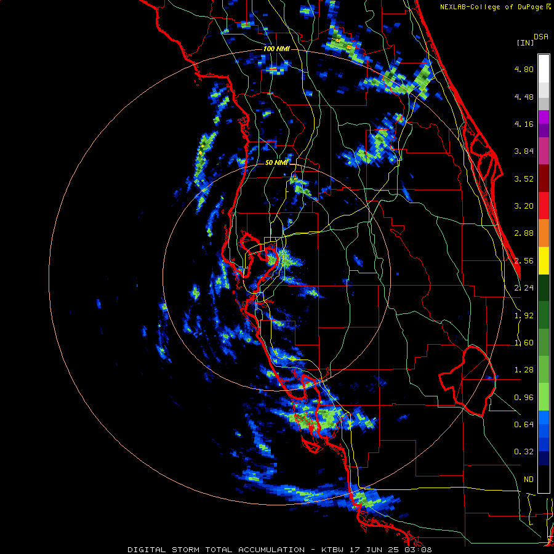Select the 3.52 legend value
554x554 pixels.
524,179
